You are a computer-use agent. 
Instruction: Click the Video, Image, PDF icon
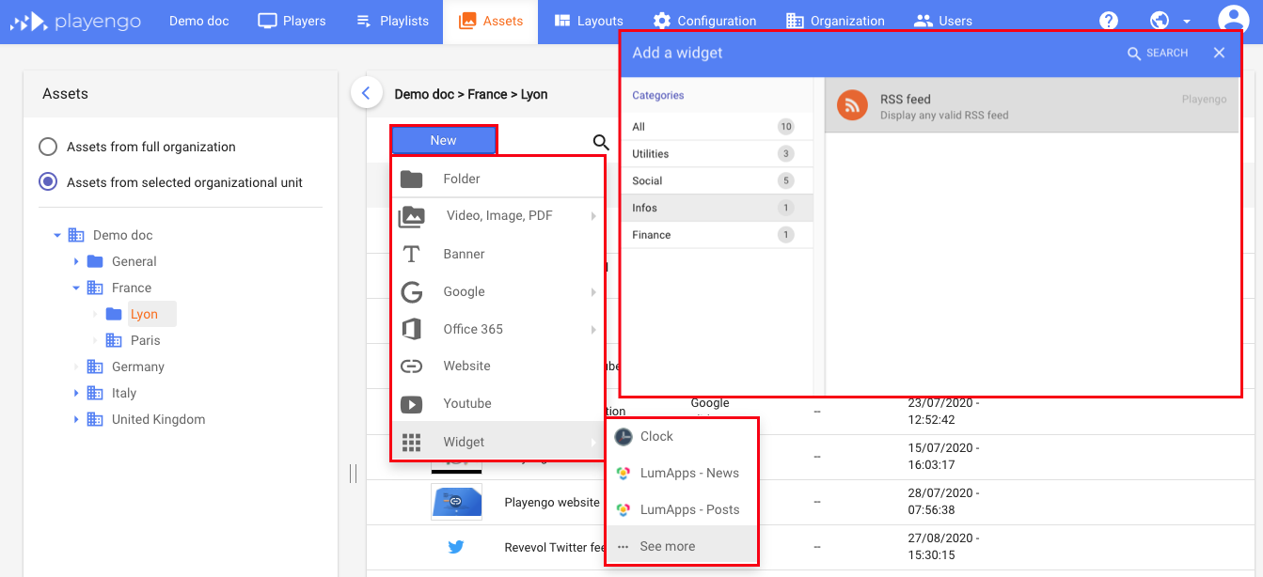point(411,216)
